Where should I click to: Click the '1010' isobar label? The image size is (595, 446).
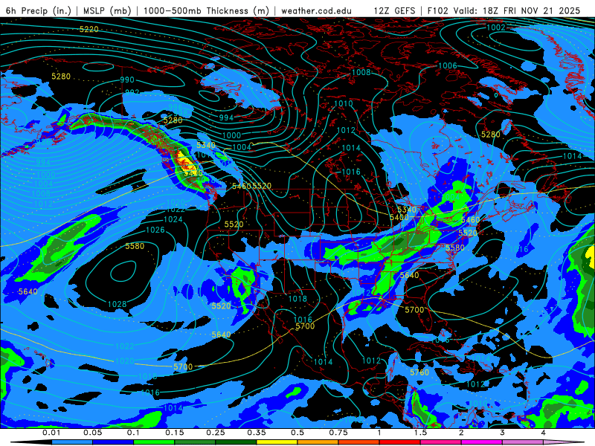344,103
